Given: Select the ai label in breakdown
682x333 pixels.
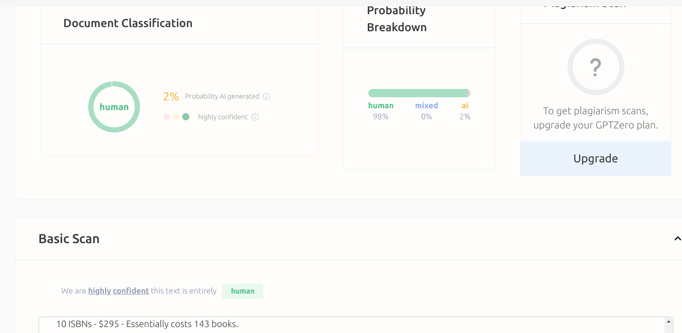Looking at the screenshot, I should point(465,105).
